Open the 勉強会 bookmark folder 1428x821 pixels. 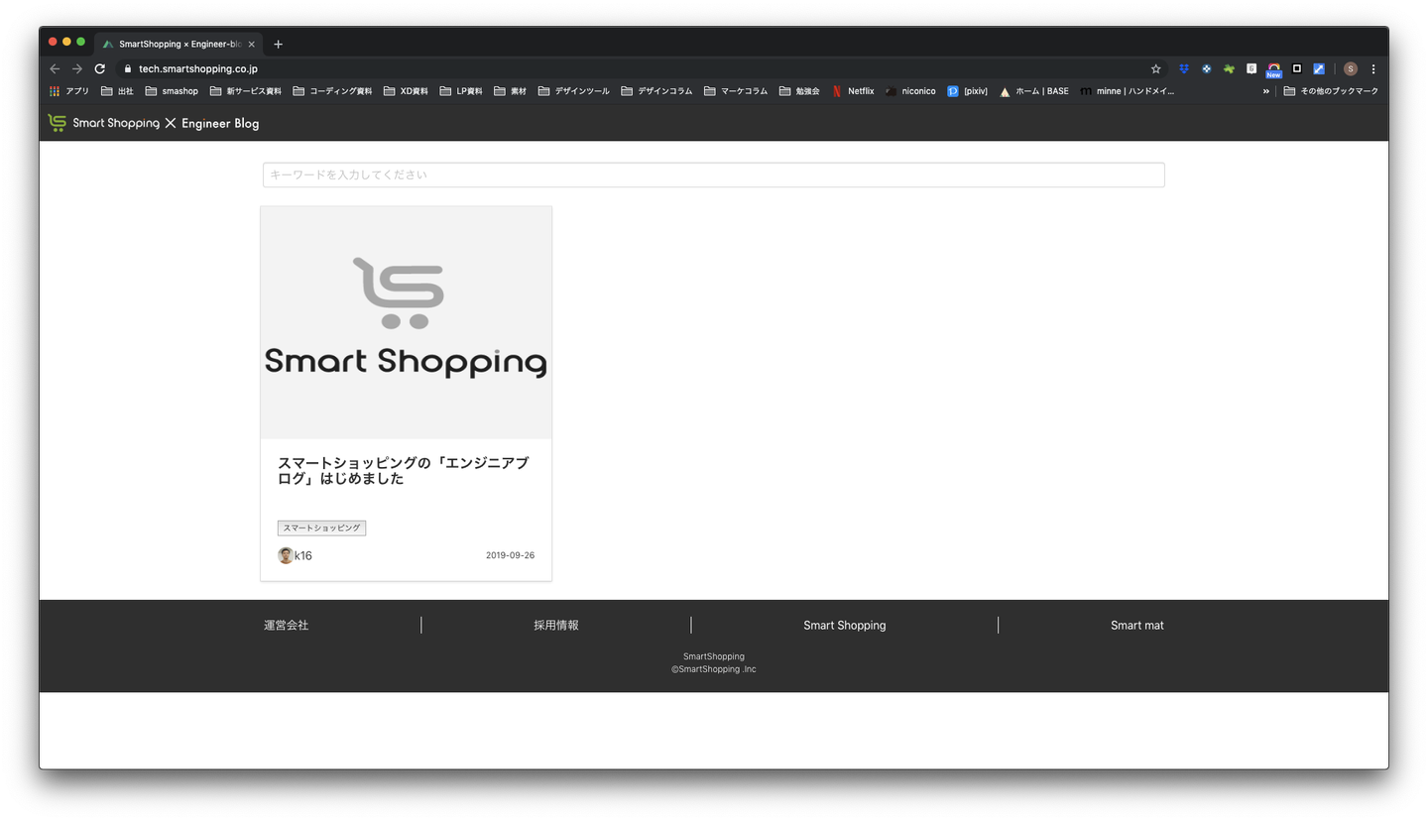[799, 91]
